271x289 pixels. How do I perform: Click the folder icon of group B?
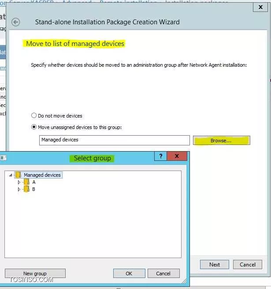[x=26, y=189]
